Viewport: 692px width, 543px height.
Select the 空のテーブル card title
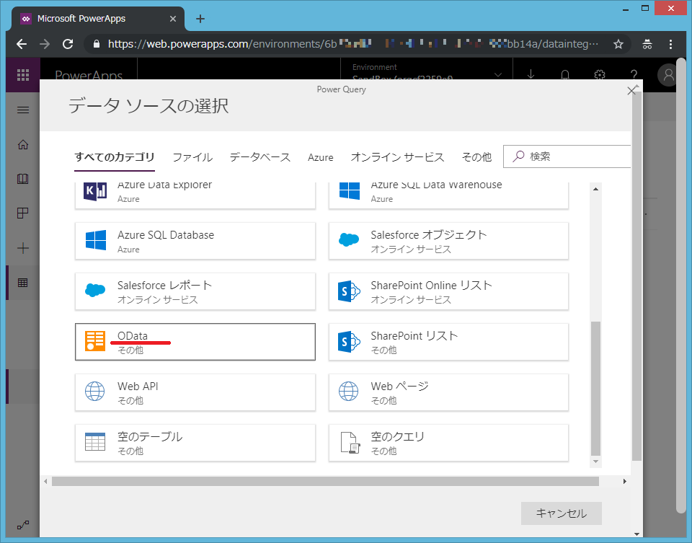tap(150, 436)
